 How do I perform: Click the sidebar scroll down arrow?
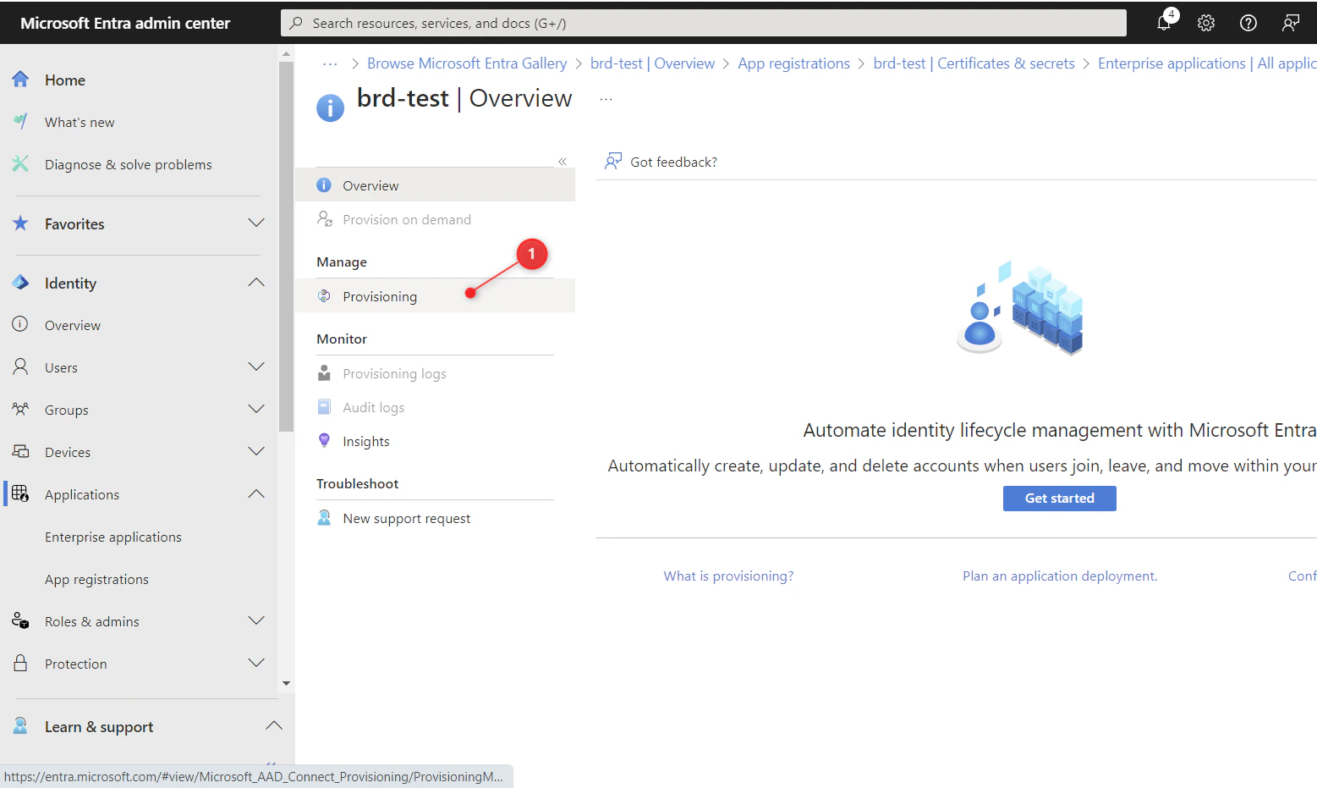click(286, 683)
